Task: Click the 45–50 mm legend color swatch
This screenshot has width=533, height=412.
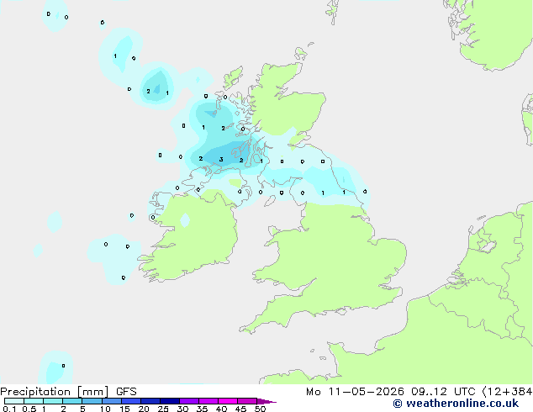Action: pos(247,401)
